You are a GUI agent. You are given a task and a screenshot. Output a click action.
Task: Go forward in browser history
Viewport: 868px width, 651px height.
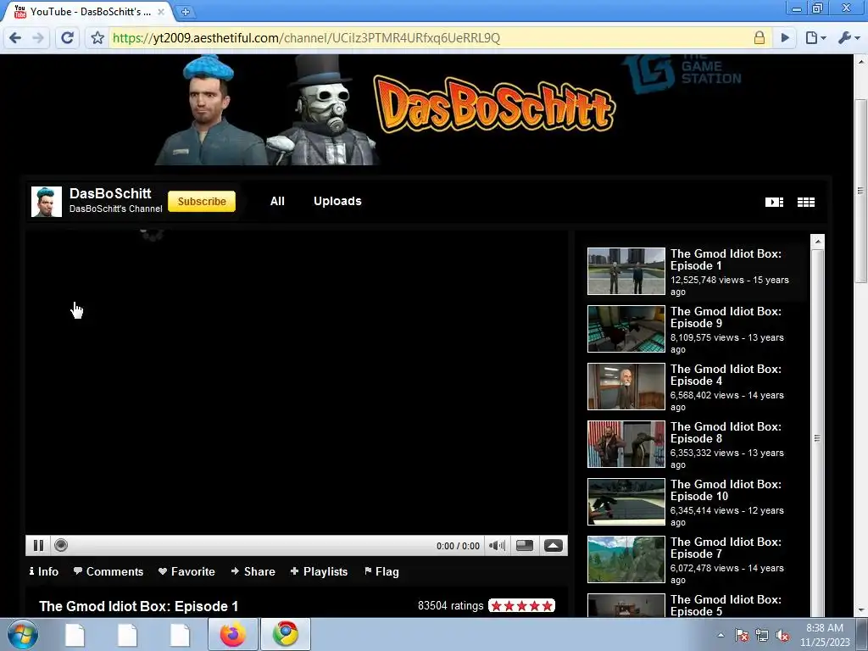coord(37,37)
